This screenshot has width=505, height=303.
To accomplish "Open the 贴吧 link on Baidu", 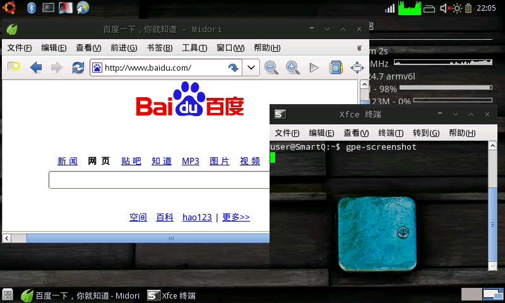I will pos(131,161).
